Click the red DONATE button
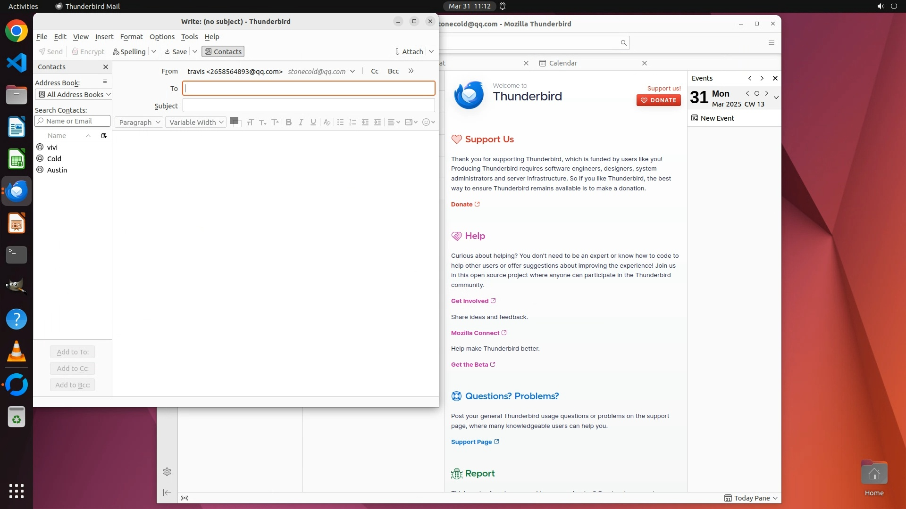The image size is (906, 509). (658, 100)
